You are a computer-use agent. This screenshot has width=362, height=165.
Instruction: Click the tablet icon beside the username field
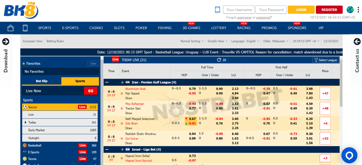point(217,10)
